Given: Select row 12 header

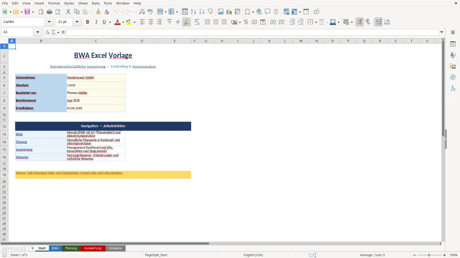Looking at the screenshot, I should [x=4, y=126].
